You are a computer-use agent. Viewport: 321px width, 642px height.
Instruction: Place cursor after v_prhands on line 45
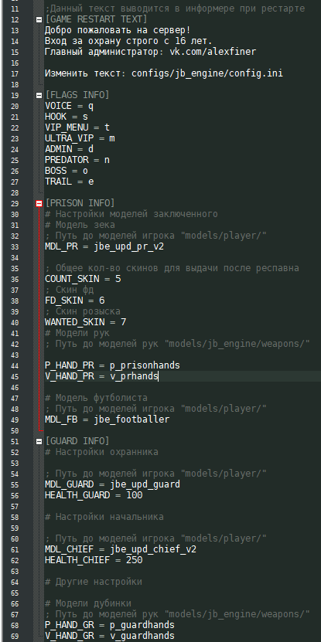click(159, 376)
